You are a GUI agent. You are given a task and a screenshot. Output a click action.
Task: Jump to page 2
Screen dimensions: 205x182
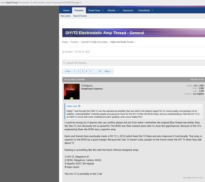[x=79, y=71]
